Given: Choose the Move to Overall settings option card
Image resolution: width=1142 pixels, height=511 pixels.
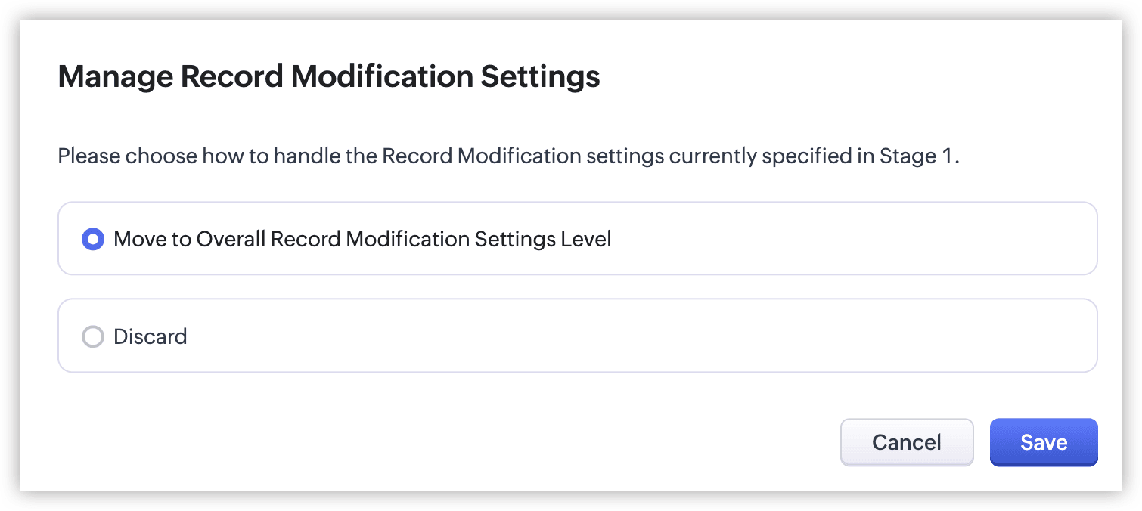Looking at the screenshot, I should (578, 239).
